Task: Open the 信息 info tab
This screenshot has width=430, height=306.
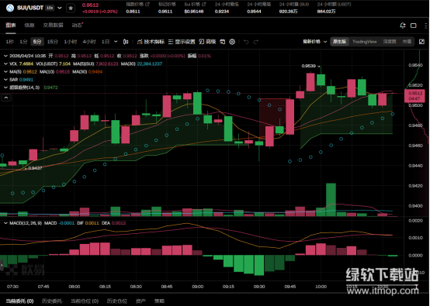Action: (29, 26)
